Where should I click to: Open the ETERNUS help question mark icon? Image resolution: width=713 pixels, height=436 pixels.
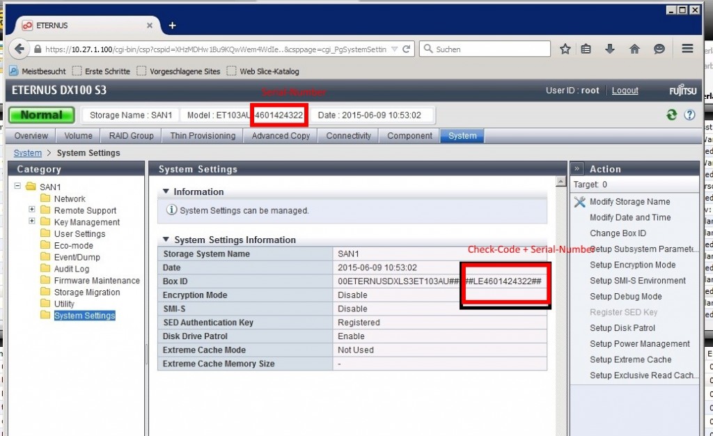pos(689,115)
